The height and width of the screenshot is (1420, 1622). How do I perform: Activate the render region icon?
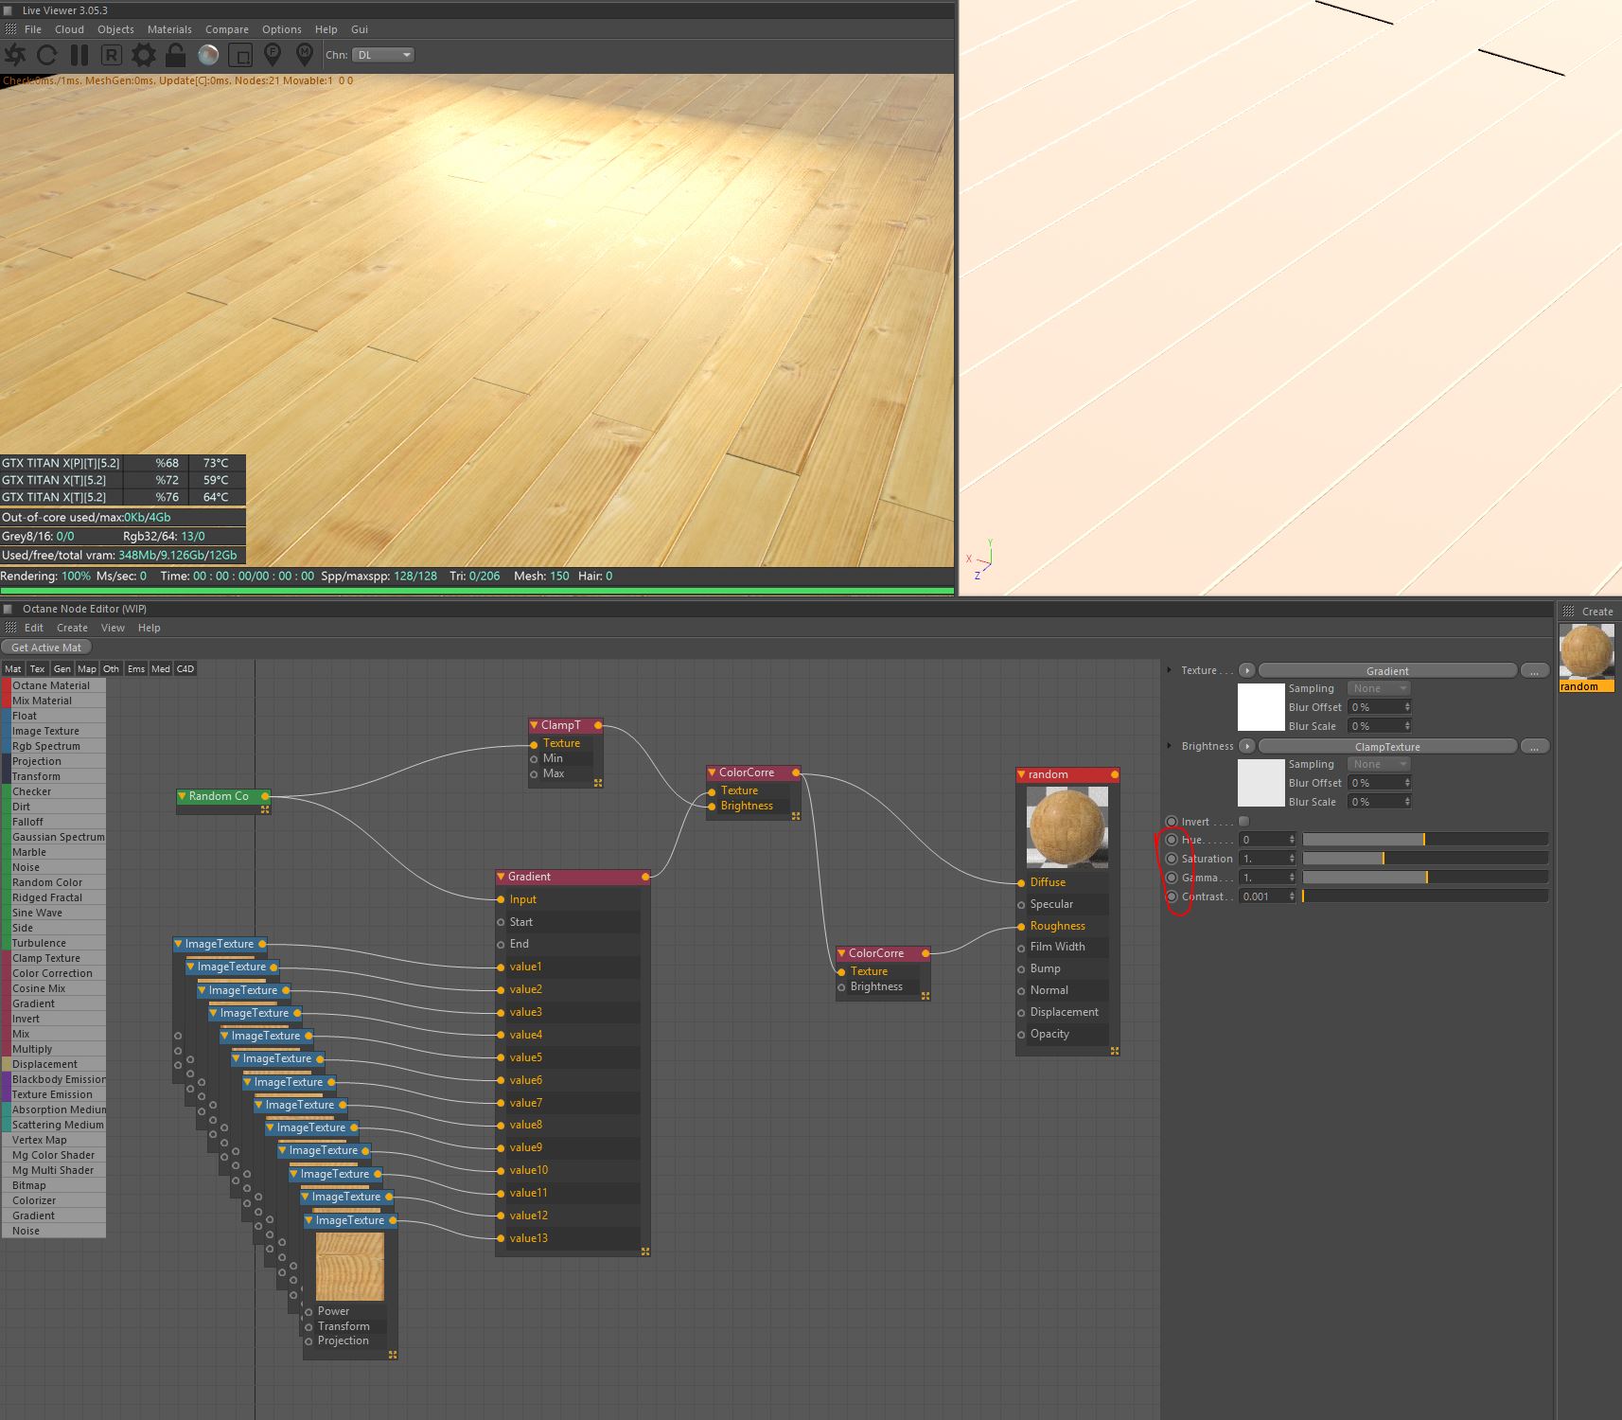(241, 55)
